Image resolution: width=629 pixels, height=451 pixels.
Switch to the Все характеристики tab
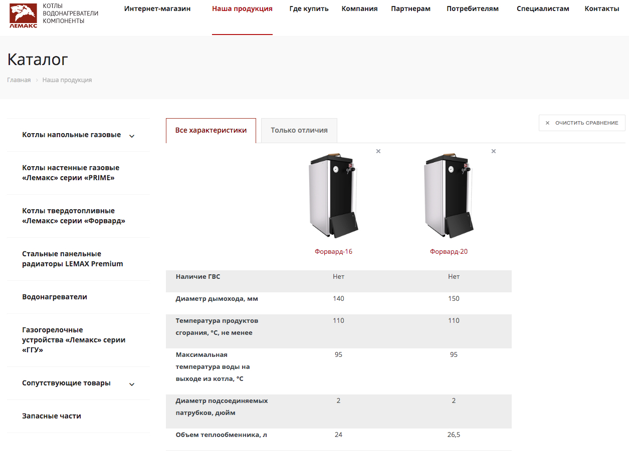pos(211,131)
